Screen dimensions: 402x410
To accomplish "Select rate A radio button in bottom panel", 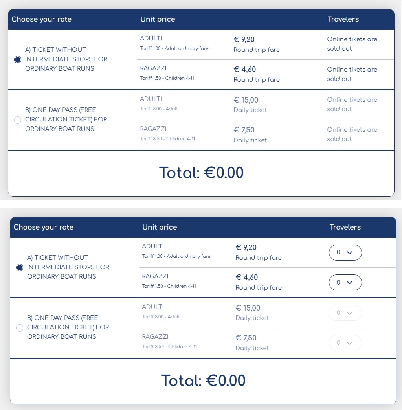I will [x=20, y=267].
